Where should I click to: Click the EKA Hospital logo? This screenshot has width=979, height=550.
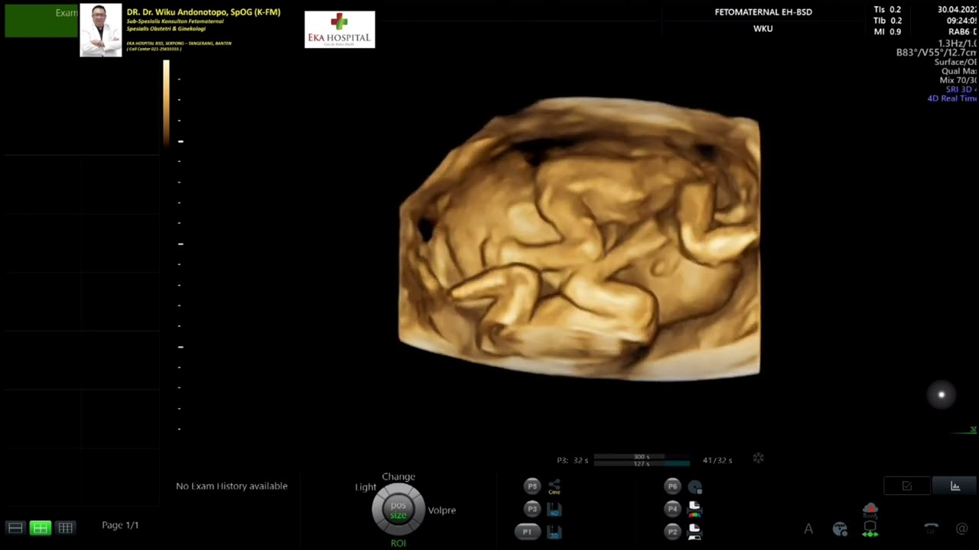click(340, 30)
